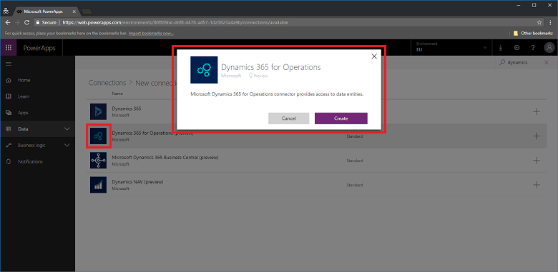
Task: Toggle the hamburger navigation menu
Action: point(9,64)
